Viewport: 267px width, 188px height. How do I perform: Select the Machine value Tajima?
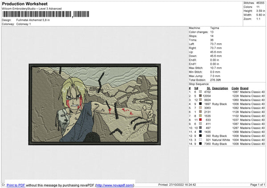pos(214,28)
